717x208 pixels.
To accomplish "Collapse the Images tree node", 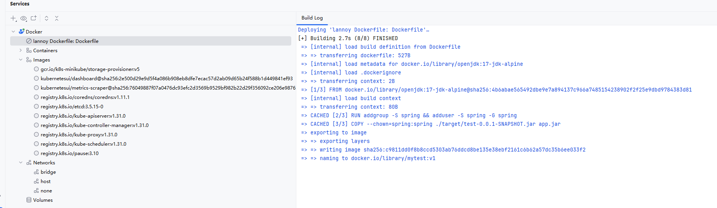I will (x=21, y=60).
